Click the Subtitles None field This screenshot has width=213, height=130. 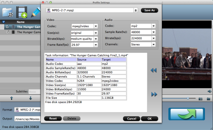(x=35, y=92)
